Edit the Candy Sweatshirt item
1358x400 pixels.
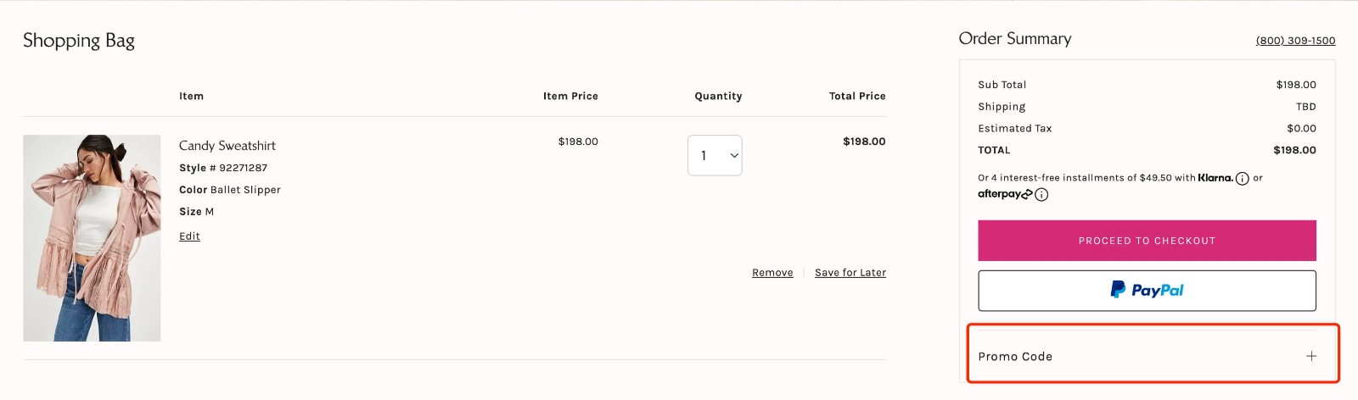click(x=189, y=236)
